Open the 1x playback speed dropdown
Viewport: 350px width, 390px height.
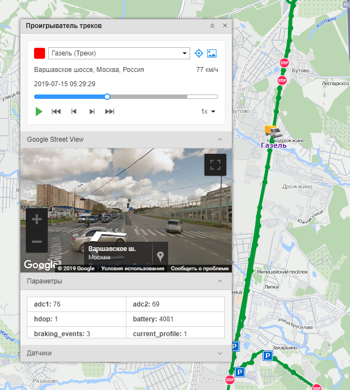click(208, 112)
